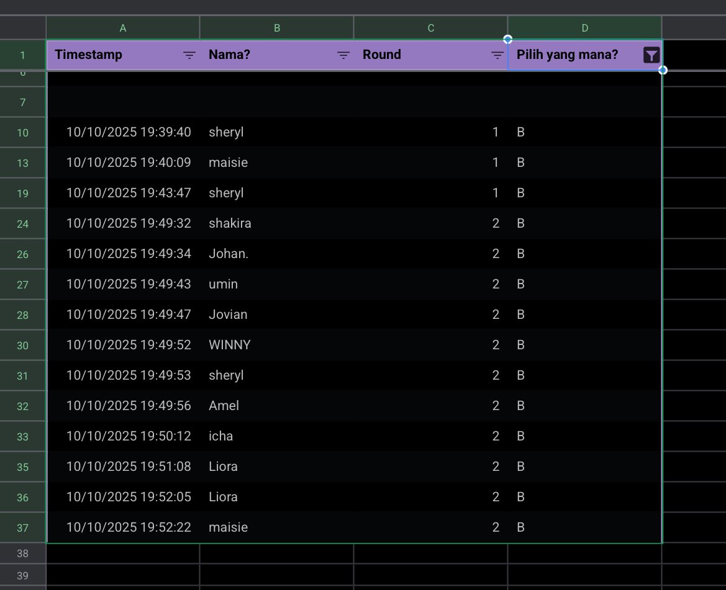The width and height of the screenshot is (726, 590).
Task: Click the name cell shakira
Action: 277,223
